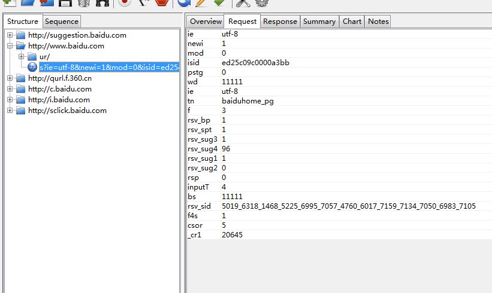Clear the session with trash can icon
This screenshot has height=293, width=492.
coord(84,2)
